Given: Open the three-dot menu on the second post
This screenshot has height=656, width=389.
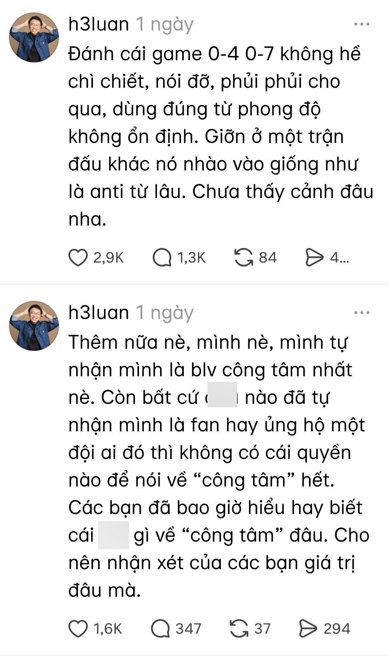Looking at the screenshot, I should (x=362, y=313).
